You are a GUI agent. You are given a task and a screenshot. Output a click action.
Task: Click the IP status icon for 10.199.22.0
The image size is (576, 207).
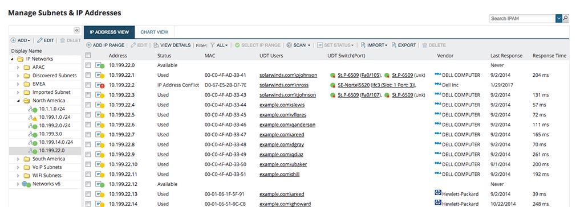(100, 65)
